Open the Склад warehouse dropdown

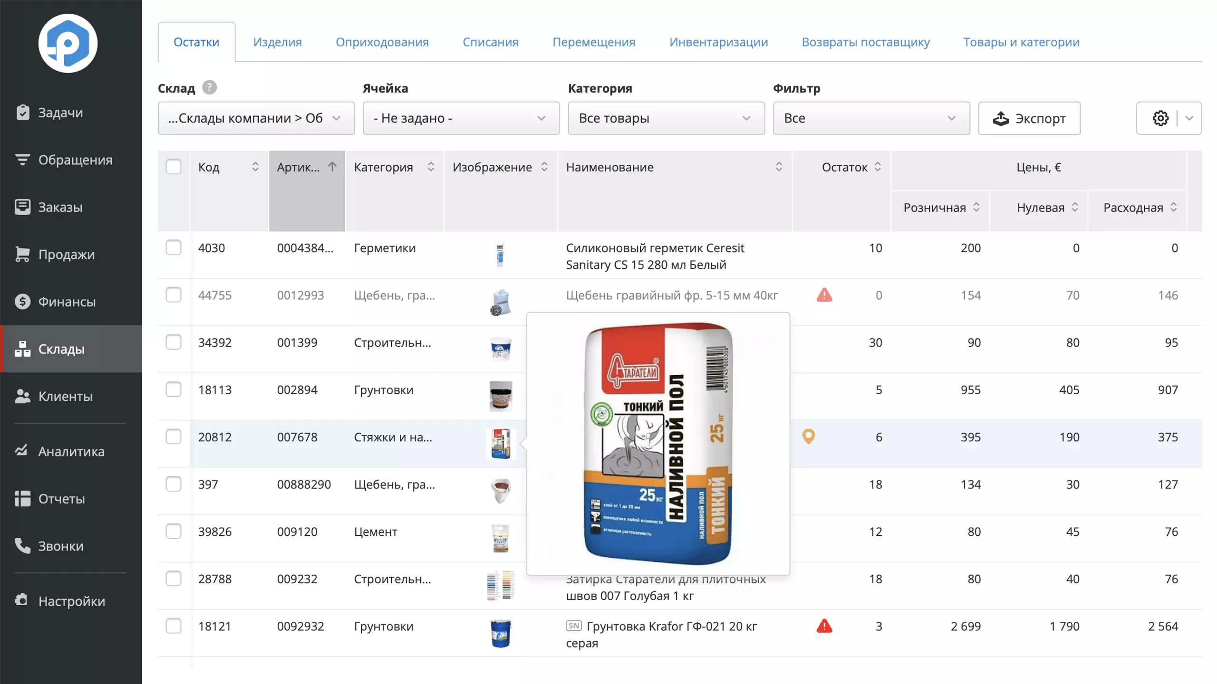[x=256, y=118]
